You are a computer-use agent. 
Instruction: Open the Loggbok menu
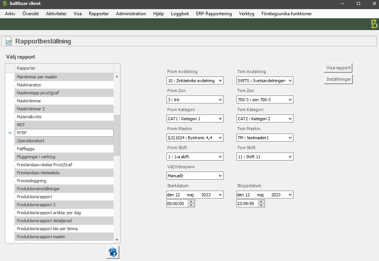click(180, 14)
